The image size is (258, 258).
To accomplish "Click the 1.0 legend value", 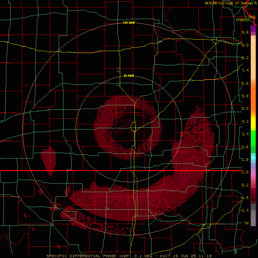I will tap(245, 172).
